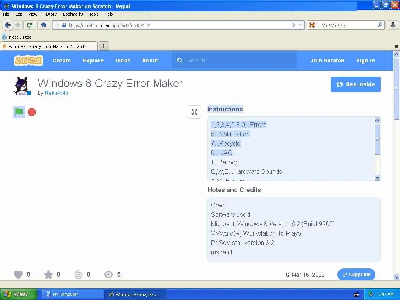
Task: Favorite the project with the star icon
Action: click(x=48, y=275)
